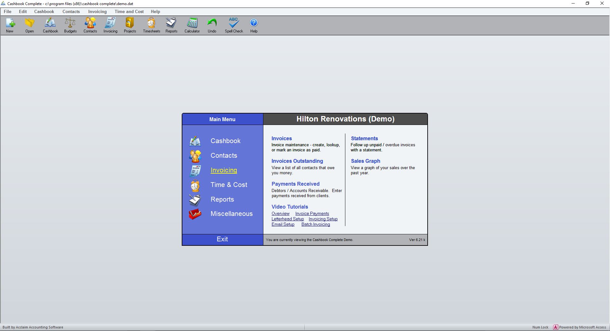Image resolution: width=610 pixels, height=331 pixels.
Task: Open Payments Received link
Action: coord(295,184)
